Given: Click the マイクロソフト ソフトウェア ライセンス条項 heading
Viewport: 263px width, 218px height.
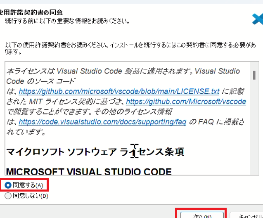Looking at the screenshot, I should (x=95, y=152).
